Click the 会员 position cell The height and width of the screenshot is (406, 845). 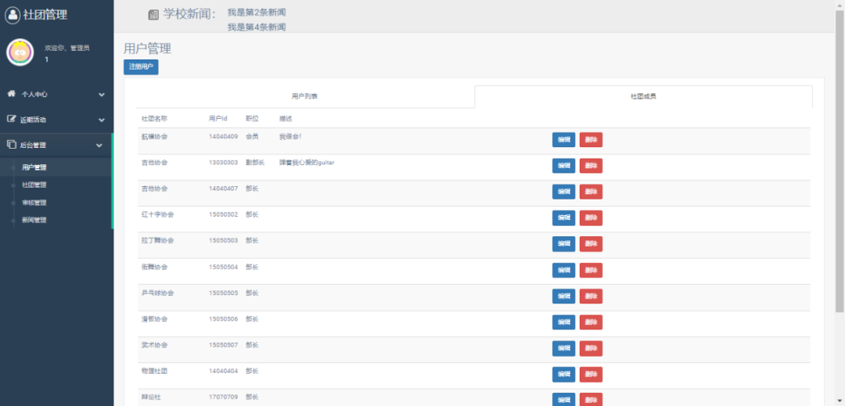point(252,137)
